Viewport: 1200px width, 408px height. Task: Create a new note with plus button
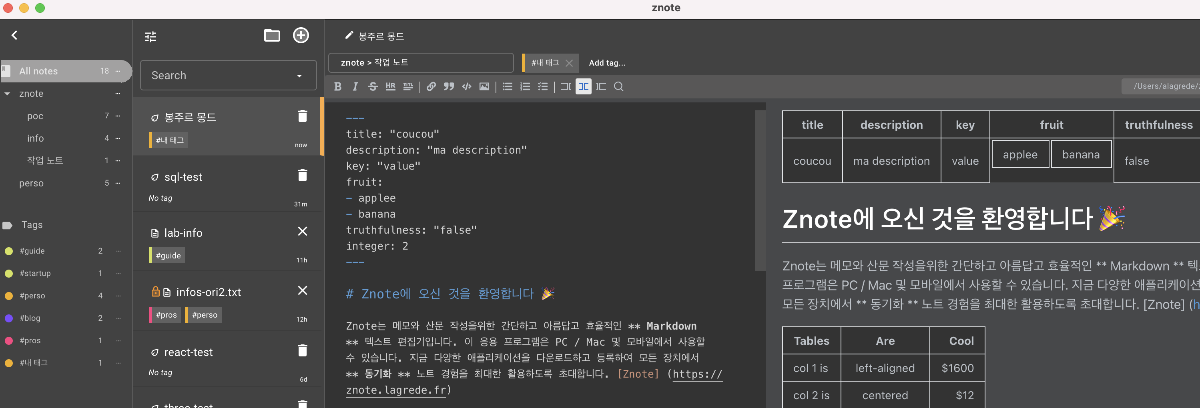(x=301, y=35)
